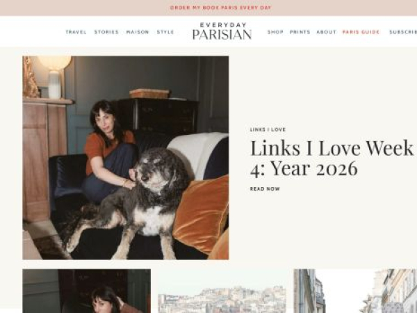
Task: Open the red Paris Guide link
Action: tap(361, 32)
